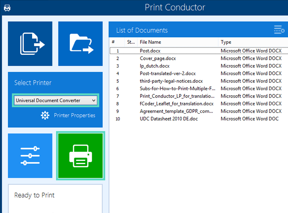Click the Printer Properties gear icon
Viewport: 288px width, 213px height.
point(45,115)
